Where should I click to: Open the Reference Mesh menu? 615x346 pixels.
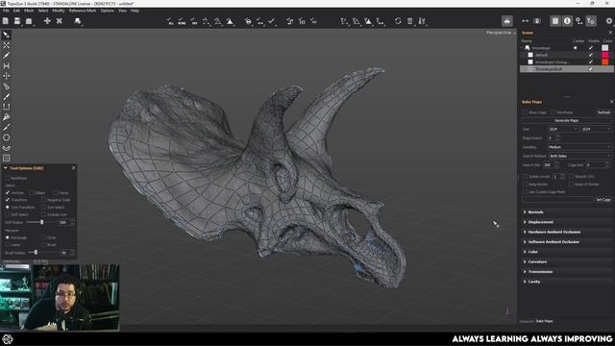[x=83, y=11]
